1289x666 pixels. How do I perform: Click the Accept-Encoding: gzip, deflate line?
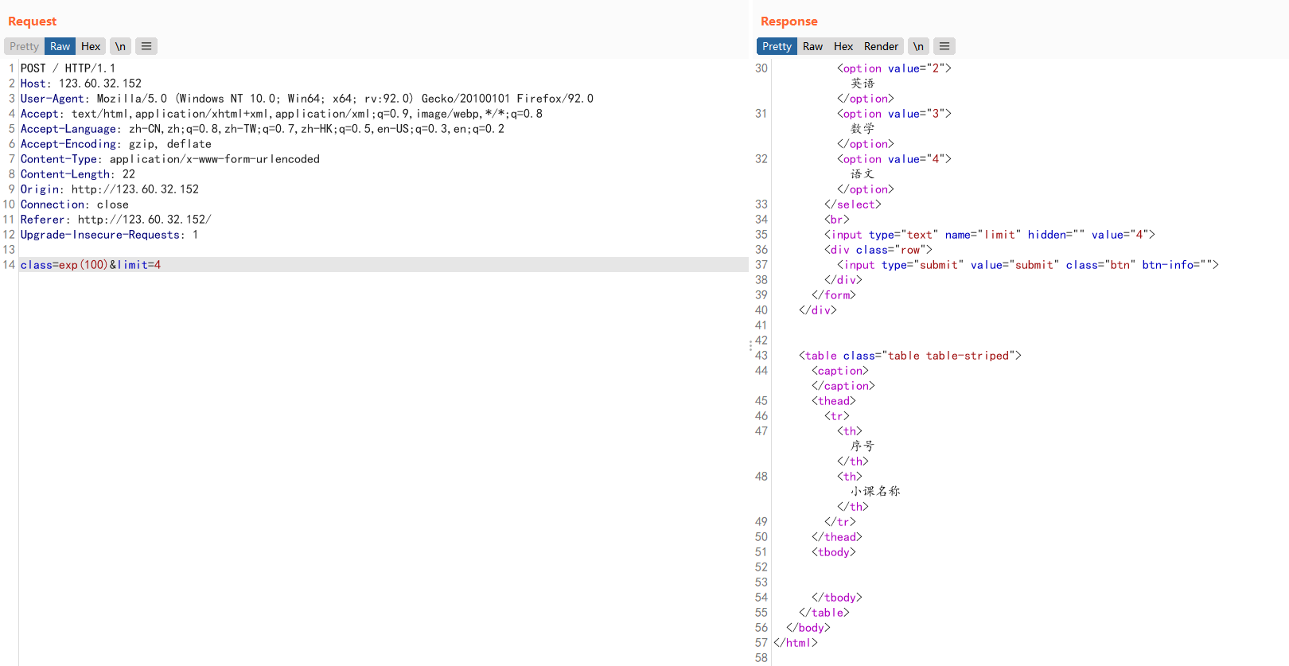(116, 144)
